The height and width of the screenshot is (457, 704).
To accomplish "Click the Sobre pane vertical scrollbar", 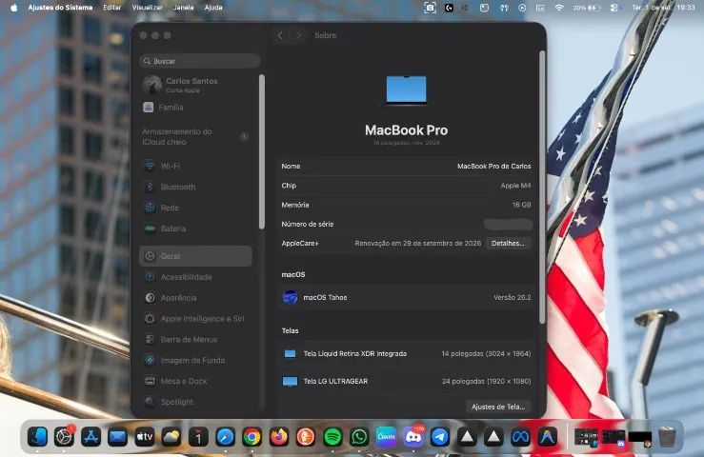I will tap(542, 188).
